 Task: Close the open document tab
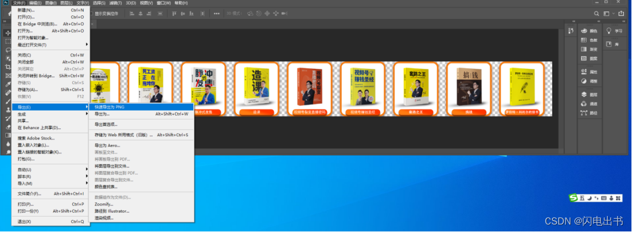92,24
